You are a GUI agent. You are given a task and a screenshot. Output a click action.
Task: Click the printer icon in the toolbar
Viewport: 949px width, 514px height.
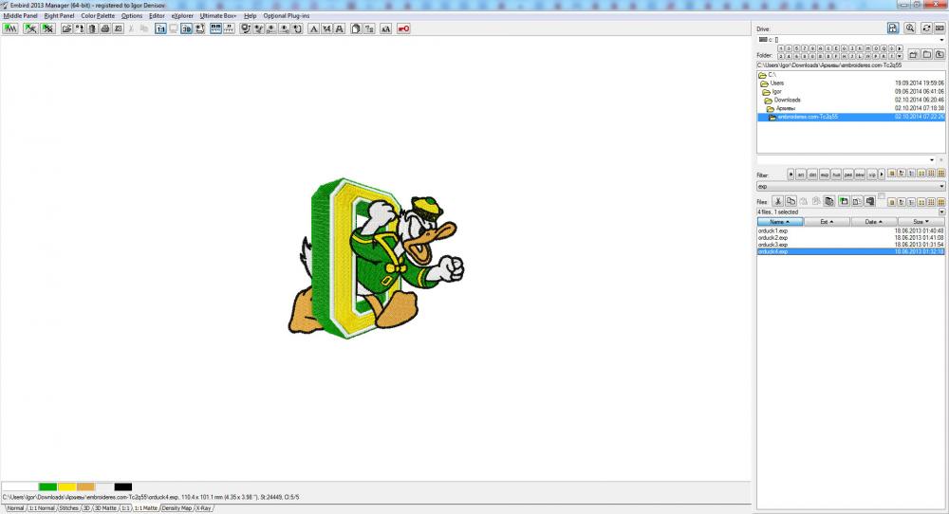coord(105,28)
